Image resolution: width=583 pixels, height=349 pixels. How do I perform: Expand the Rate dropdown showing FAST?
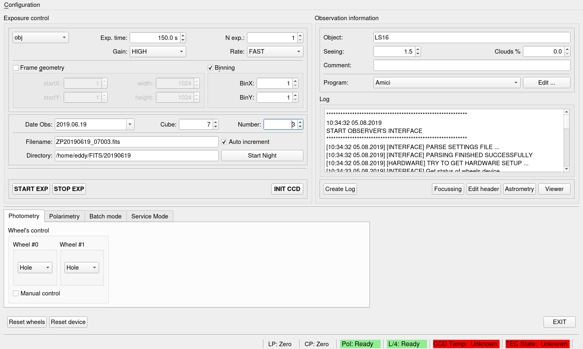[x=275, y=52]
